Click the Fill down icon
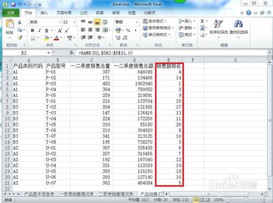Viewport: 273px width, 203px height. tap(203, 28)
